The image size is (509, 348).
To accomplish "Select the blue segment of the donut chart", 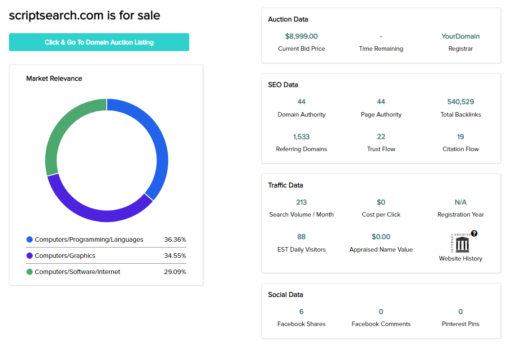I will [158, 144].
